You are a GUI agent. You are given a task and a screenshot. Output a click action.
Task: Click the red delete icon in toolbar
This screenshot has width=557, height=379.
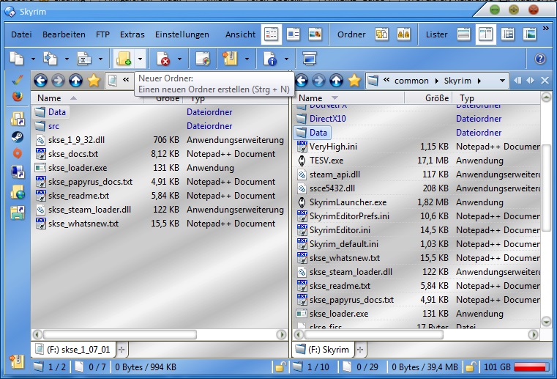[163, 59]
